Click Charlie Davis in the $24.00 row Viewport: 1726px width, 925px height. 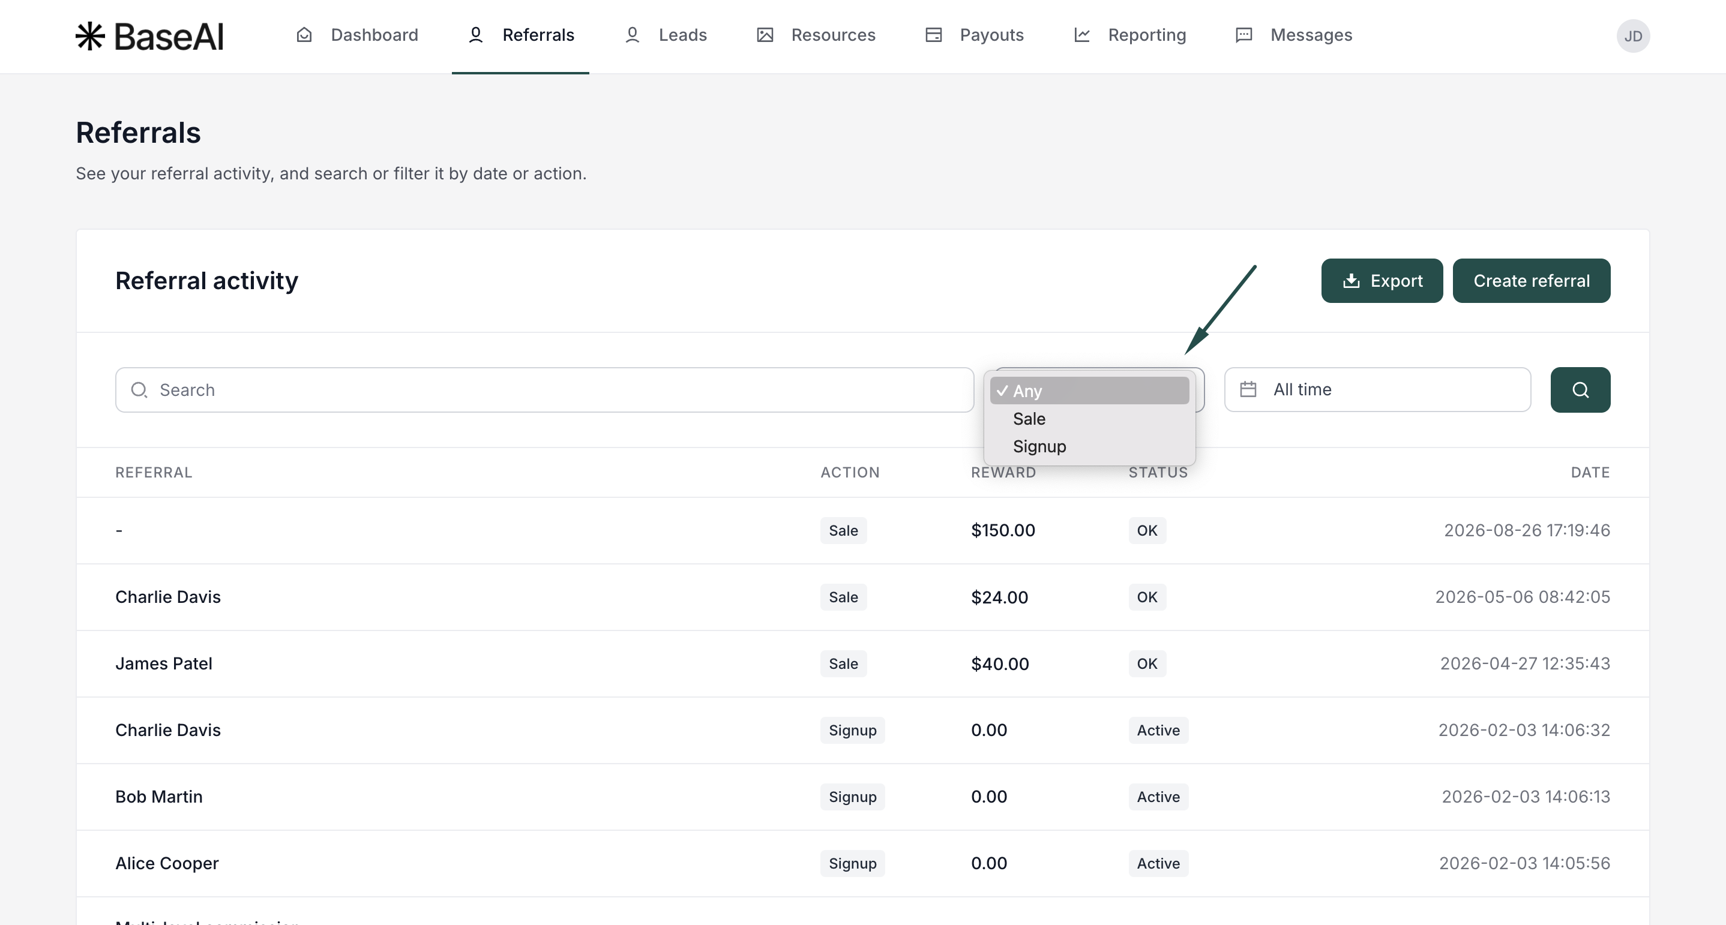coord(167,597)
